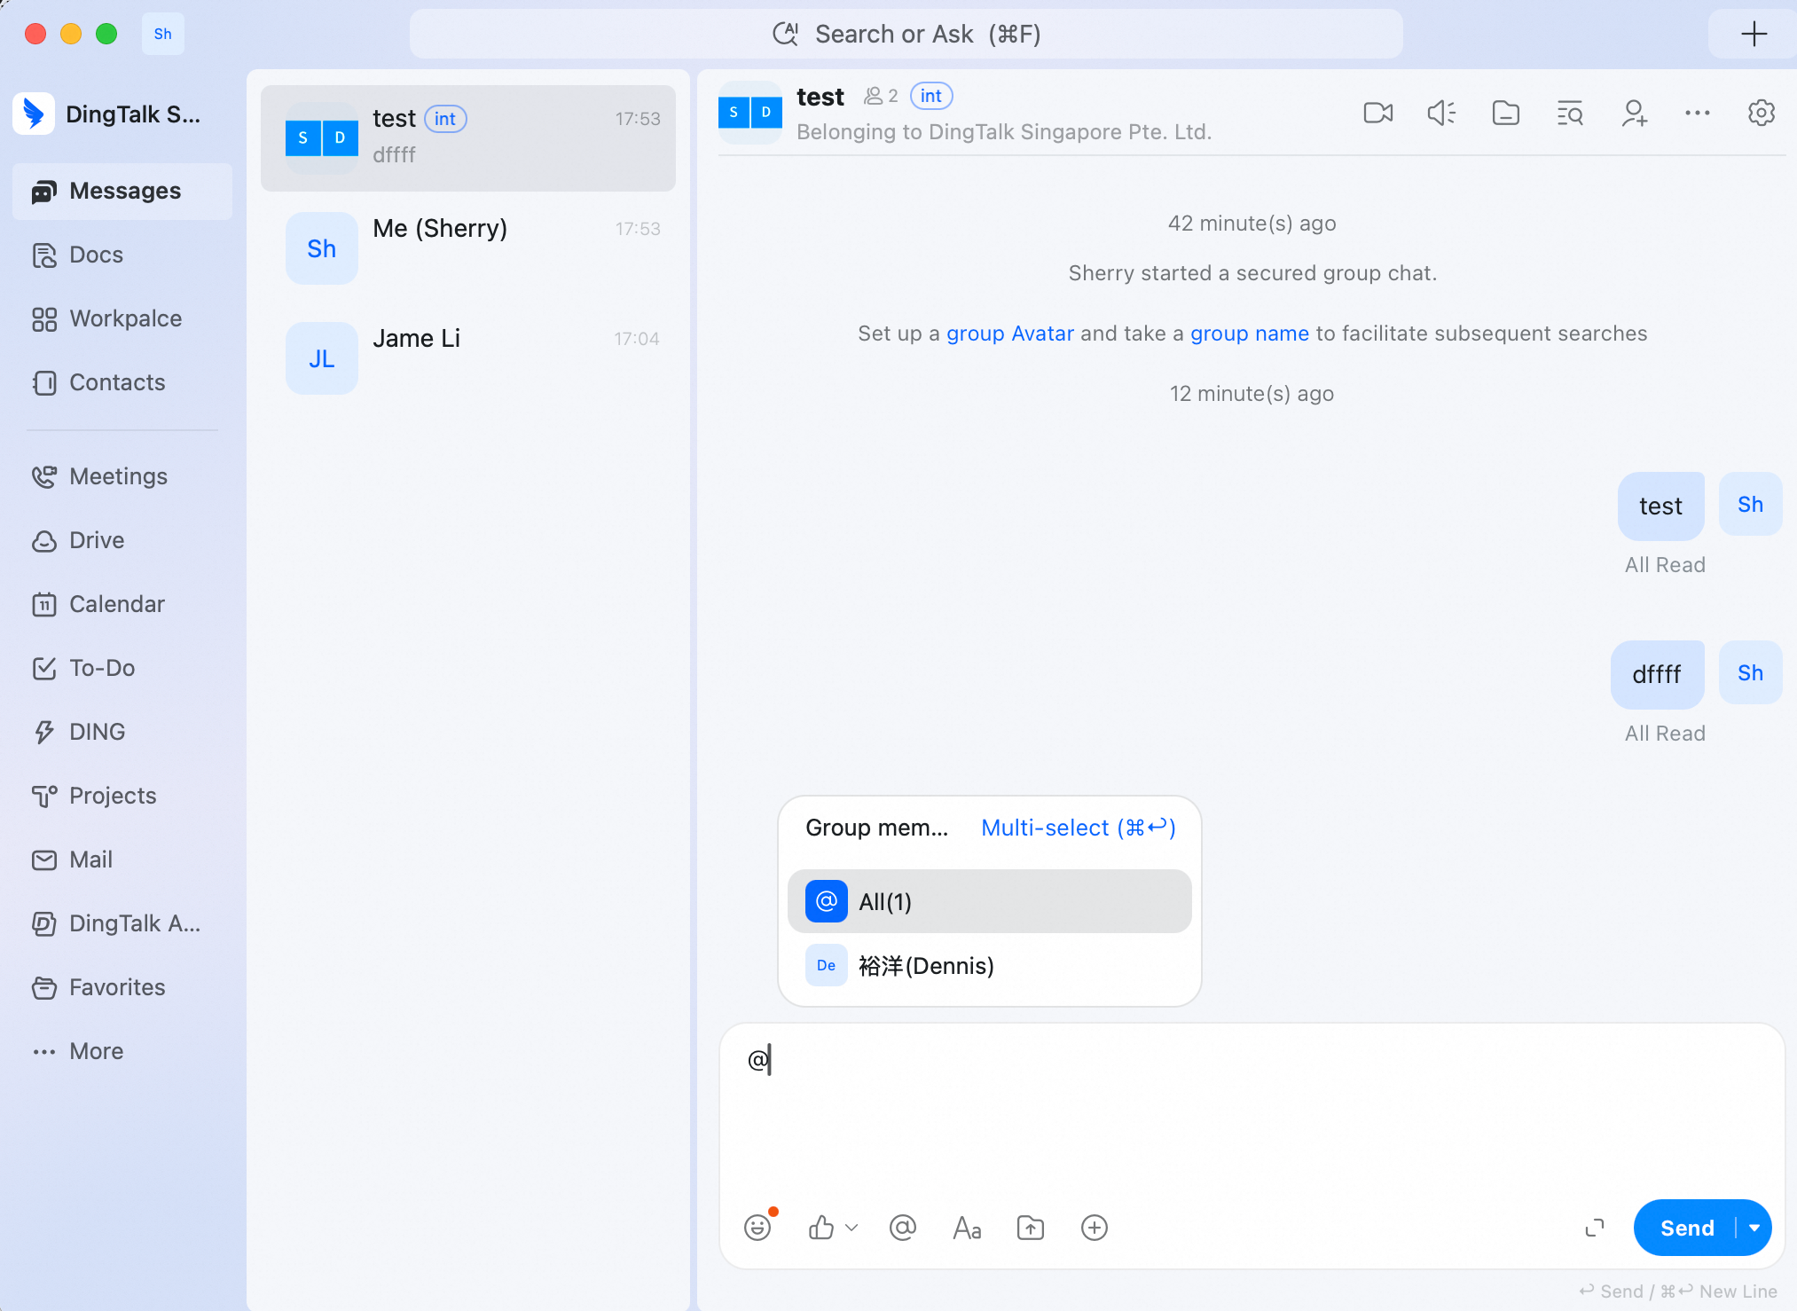Screen dimensions: 1797x1311
Task: Search chat history icon in header
Action: [x=1569, y=114]
